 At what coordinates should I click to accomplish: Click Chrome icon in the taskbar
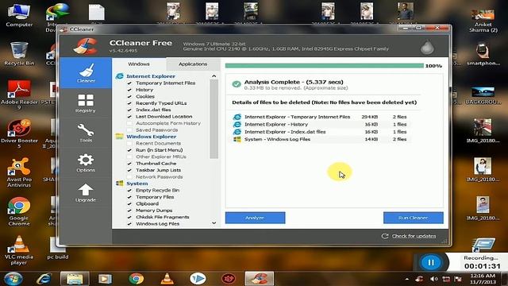137,279
